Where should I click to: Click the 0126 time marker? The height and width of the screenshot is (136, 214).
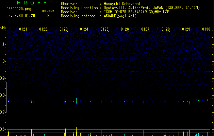tap(125, 29)
